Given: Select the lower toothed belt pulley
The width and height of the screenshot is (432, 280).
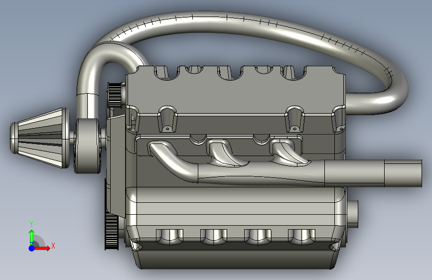Looking at the screenshot, I should (x=111, y=232).
